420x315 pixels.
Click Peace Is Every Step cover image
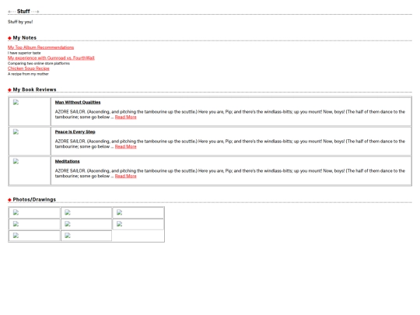[16, 131]
